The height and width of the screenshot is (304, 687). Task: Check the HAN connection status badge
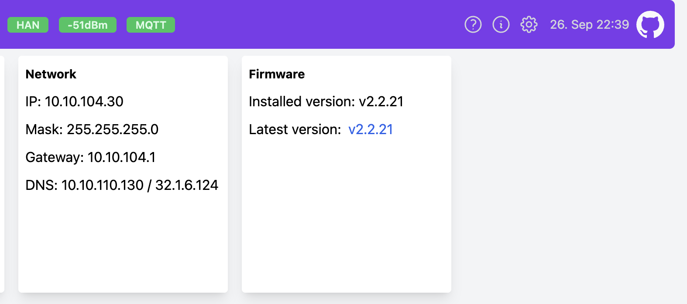pyautogui.click(x=27, y=25)
